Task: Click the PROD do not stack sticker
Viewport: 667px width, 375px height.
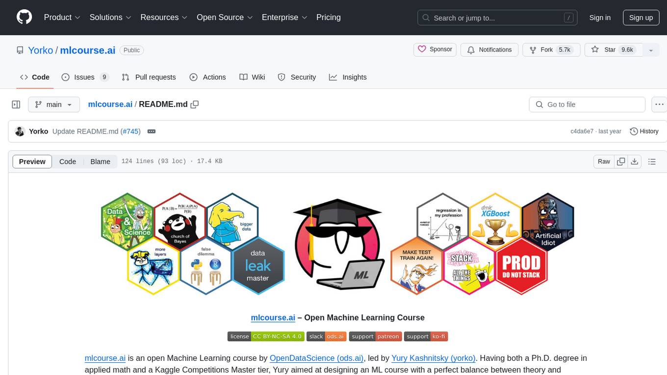Action: [521, 266]
